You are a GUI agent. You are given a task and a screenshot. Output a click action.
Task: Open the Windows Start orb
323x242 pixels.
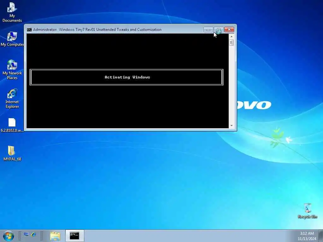pos(9,236)
